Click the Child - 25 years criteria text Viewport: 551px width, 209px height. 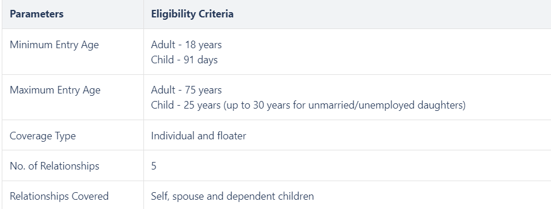tap(308, 105)
